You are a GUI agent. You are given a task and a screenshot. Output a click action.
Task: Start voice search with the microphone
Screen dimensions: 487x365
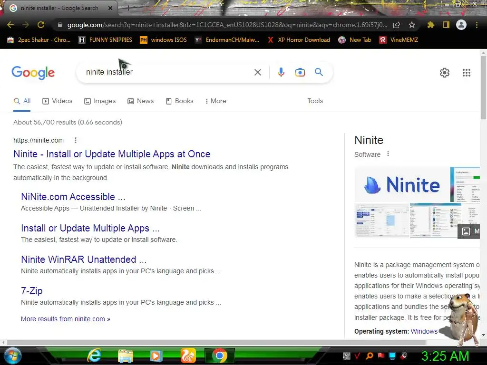pos(281,72)
